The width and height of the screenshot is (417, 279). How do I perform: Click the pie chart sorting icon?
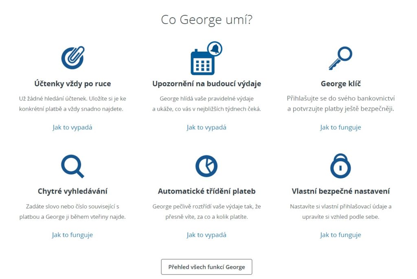coord(206,166)
